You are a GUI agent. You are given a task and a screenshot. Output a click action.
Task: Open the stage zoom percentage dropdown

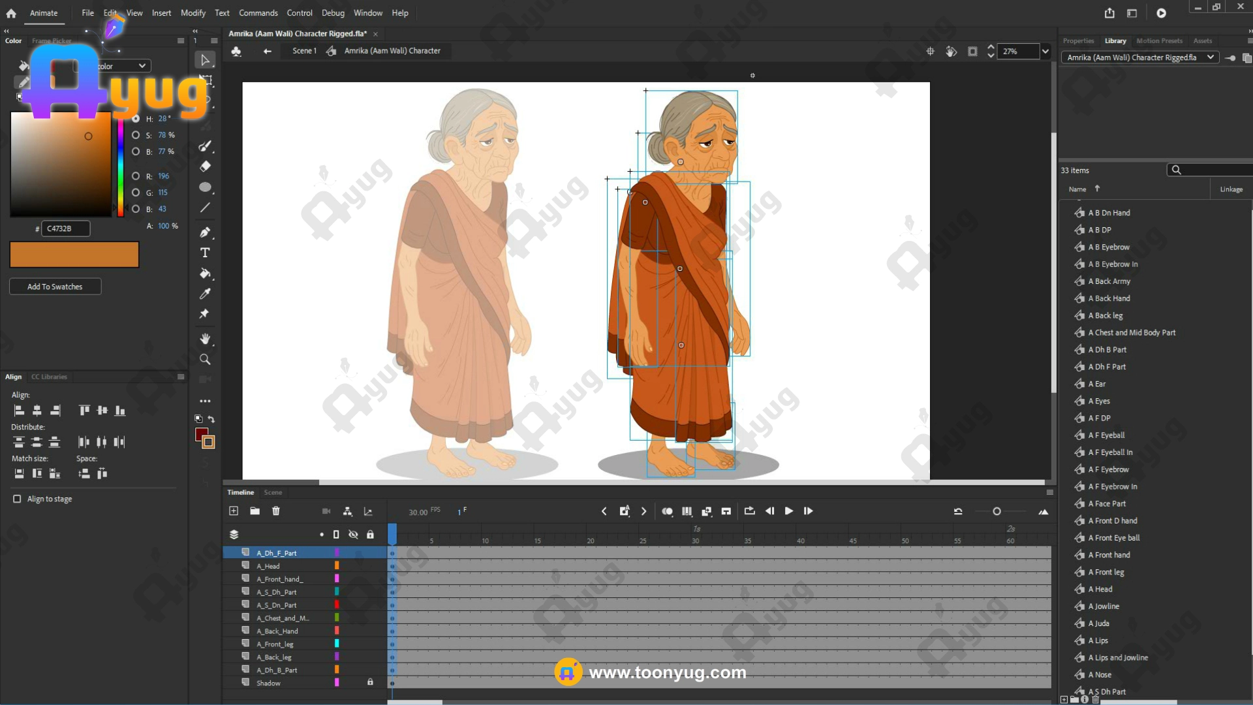[1045, 52]
